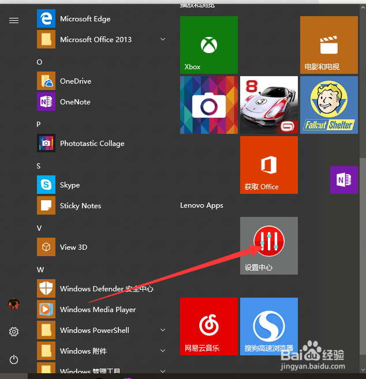Image resolution: width=366 pixels, height=379 pixels.
Task: Open the camera collage photo tile
Action: 209,105
